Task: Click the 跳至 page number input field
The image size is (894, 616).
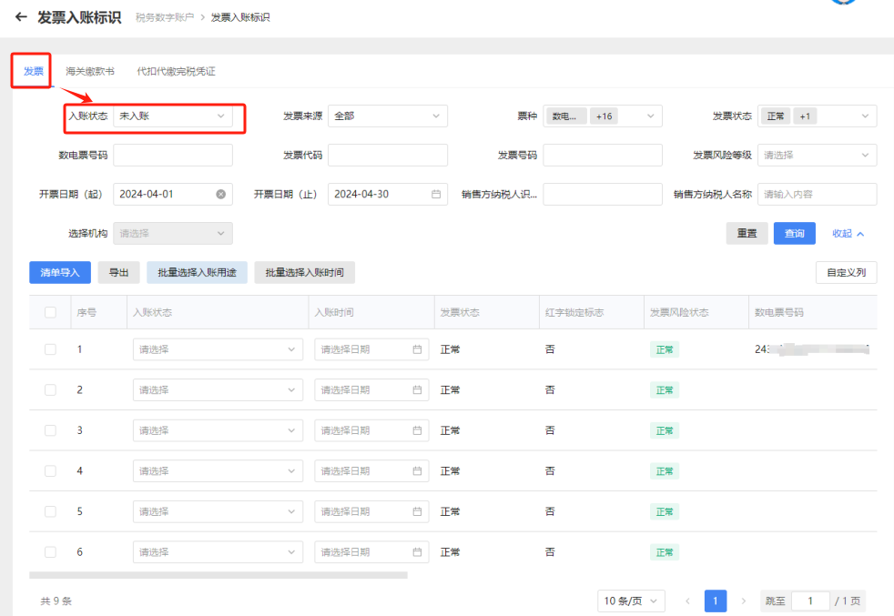Action: (810, 601)
